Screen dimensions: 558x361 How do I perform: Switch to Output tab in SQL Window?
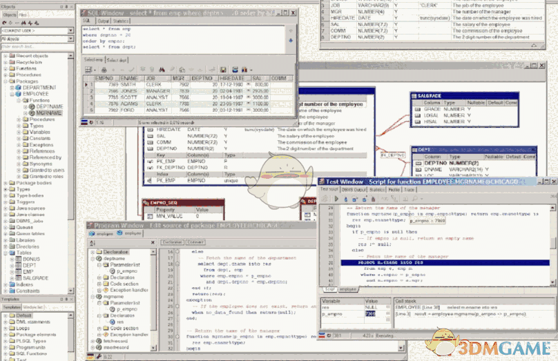tap(104, 21)
